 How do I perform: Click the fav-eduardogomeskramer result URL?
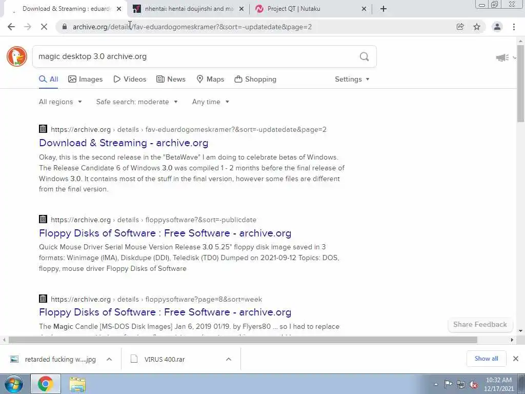click(189, 129)
